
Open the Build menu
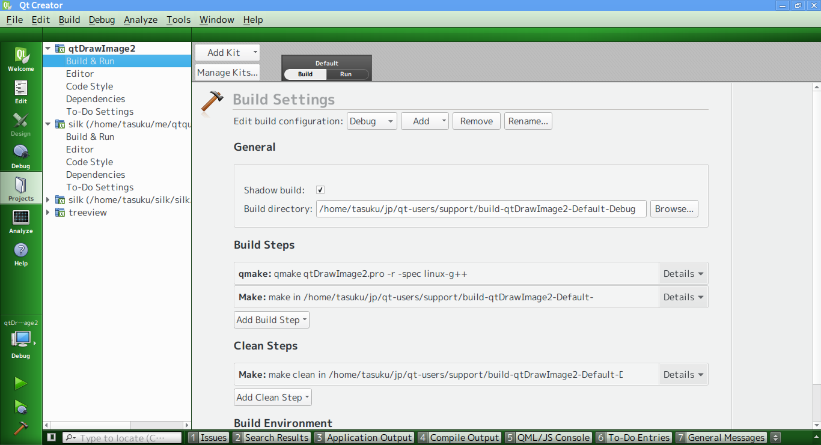pyautogui.click(x=69, y=20)
